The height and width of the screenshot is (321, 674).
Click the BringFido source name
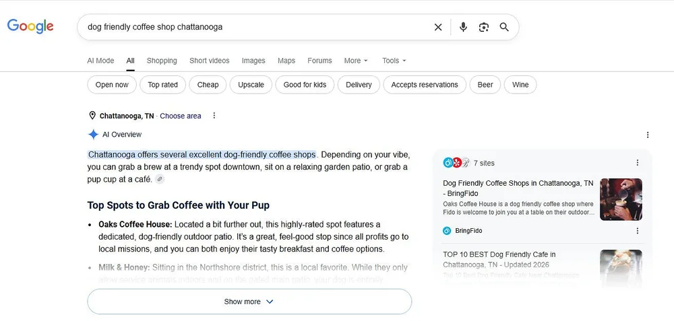pyautogui.click(x=468, y=231)
